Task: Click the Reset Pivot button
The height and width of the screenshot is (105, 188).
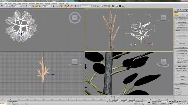Action: [182, 43]
